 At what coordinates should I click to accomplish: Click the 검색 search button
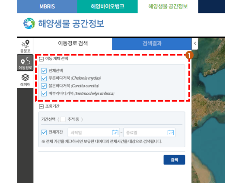click(174, 160)
